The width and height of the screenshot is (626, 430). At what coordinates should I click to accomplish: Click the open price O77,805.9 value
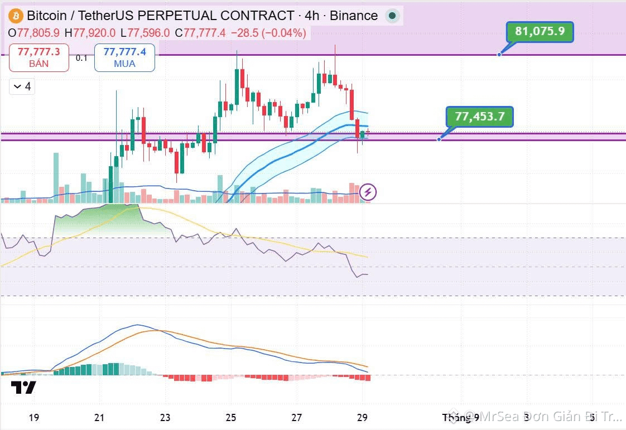[x=34, y=33]
